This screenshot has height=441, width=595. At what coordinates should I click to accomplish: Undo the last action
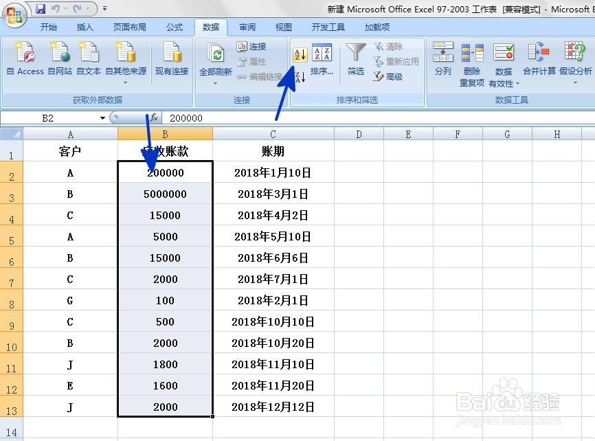pos(56,8)
